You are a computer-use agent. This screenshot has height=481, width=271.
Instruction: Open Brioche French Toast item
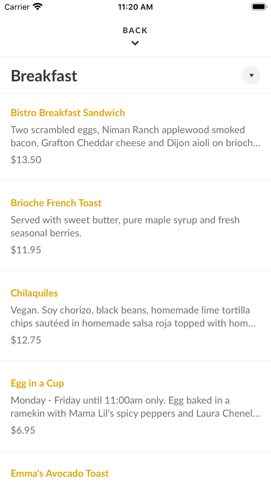[x=56, y=203]
